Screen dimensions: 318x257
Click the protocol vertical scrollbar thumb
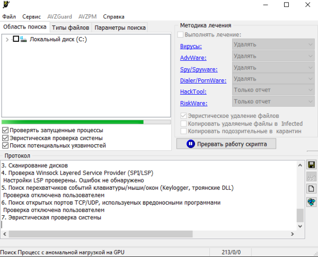click(300, 216)
